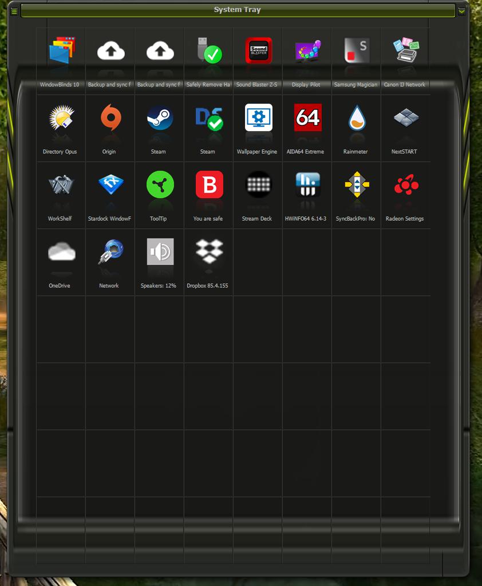This screenshot has width=482, height=586.
Task: Launch Display Pilot from the tray
Action: pos(307,52)
